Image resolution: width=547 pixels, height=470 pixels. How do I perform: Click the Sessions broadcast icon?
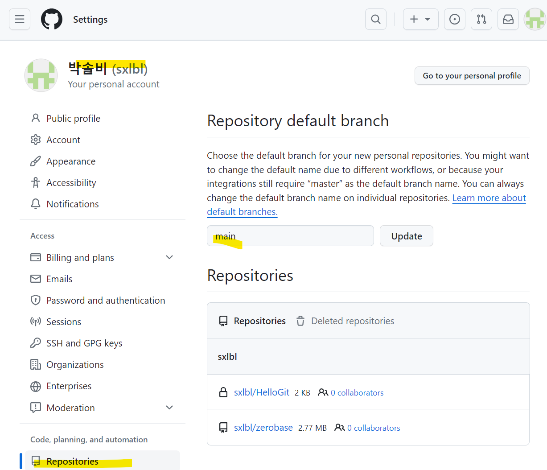point(36,322)
